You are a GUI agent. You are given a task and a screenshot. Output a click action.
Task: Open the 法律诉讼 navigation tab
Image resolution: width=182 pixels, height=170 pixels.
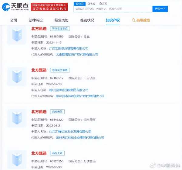36,20
